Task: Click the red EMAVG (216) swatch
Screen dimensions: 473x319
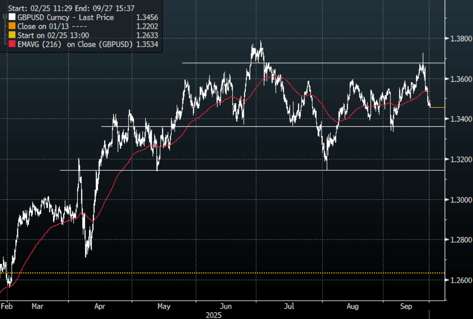Action: pyautogui.click(x=12, y=44)
